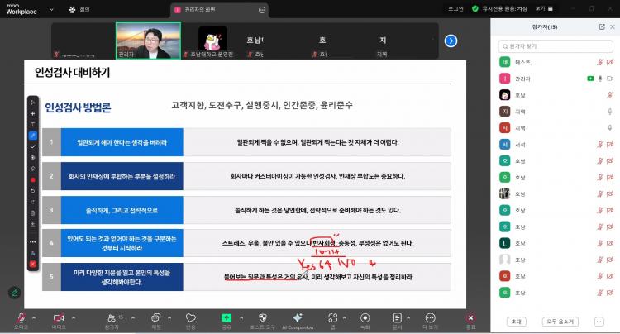Redo the annotation

(33, 202)
